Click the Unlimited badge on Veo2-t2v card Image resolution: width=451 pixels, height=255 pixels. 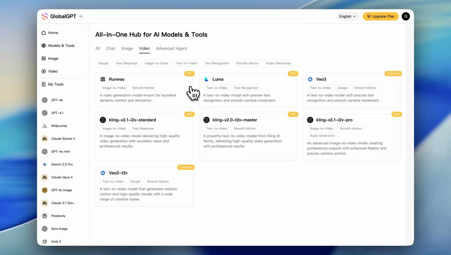(186, 167)
